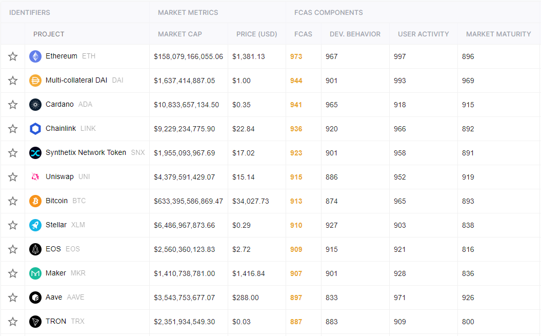Click the Chainlink hexagon logo
Viewport: 541px width, 336px height.
35,129
